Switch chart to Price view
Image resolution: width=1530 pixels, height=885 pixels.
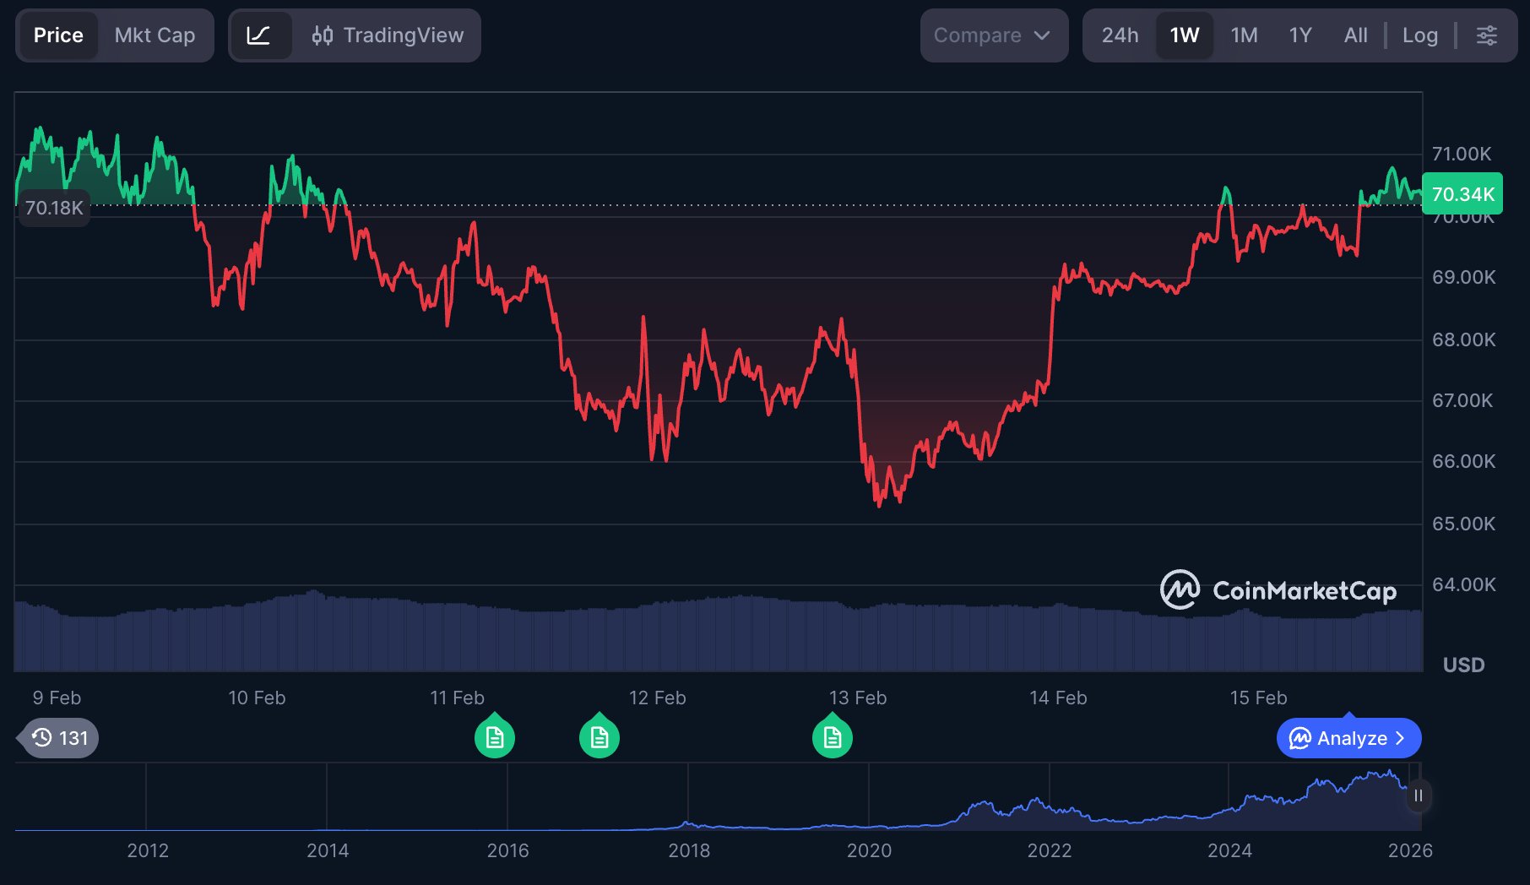(x=58, y=35)
